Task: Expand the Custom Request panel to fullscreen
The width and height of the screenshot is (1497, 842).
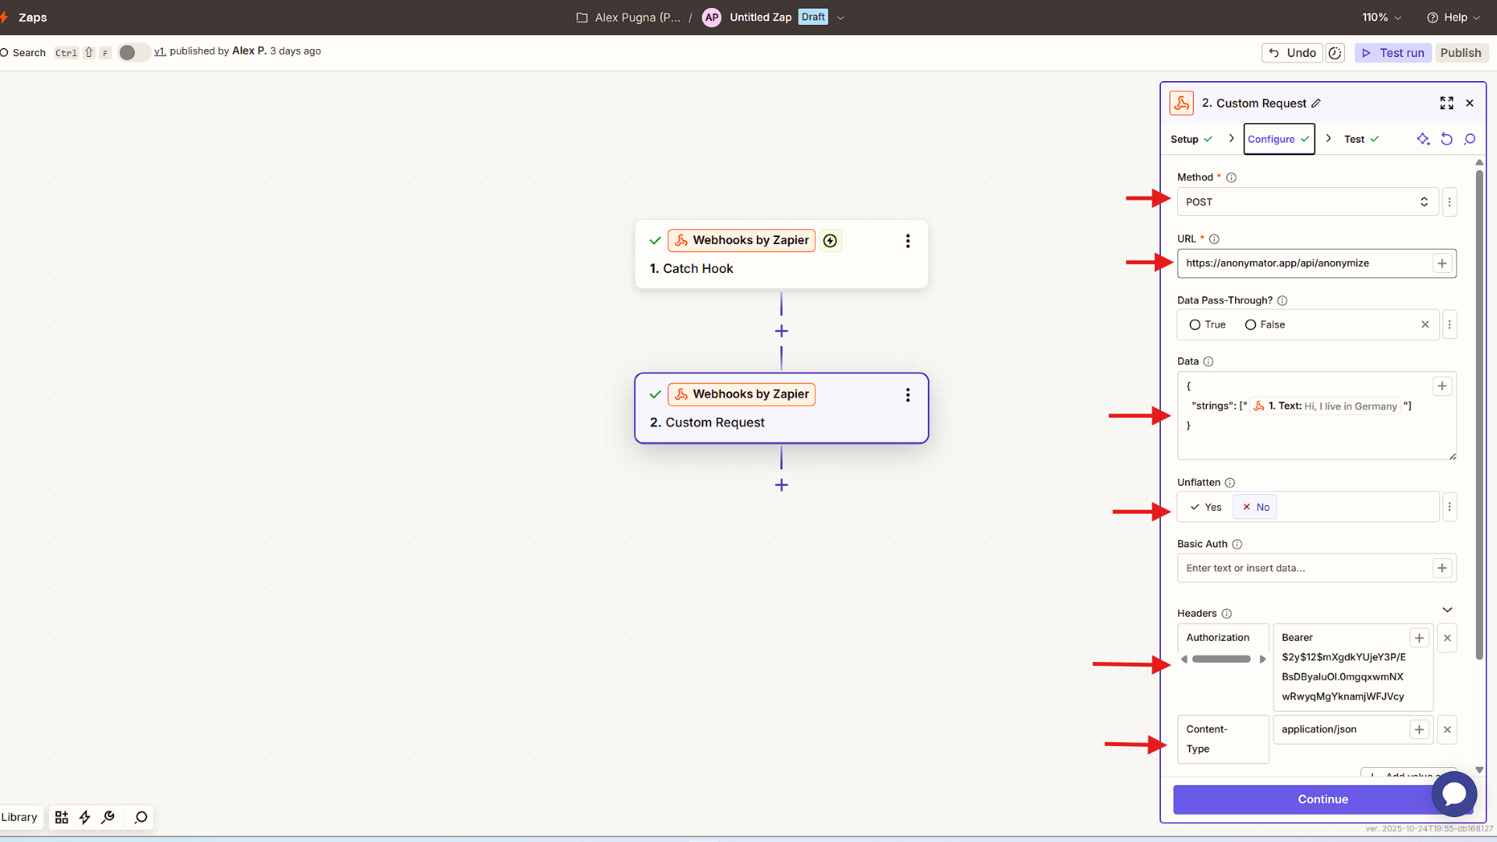Action: [x=1447, y=103]
